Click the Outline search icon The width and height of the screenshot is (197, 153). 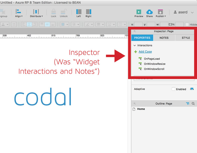point(193,104)
